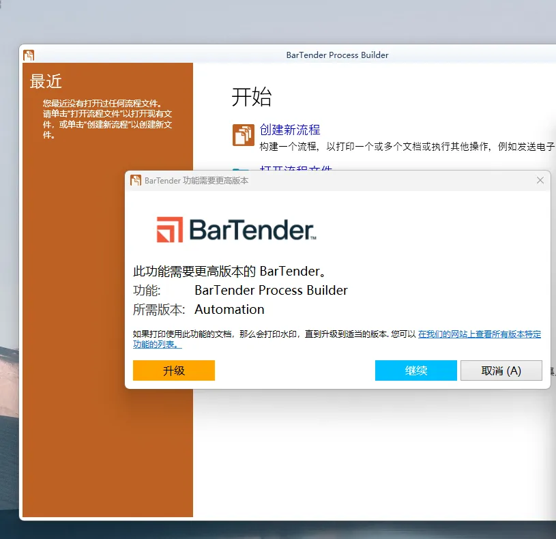Click the small icon in the dialog title bar

[136, 180]
